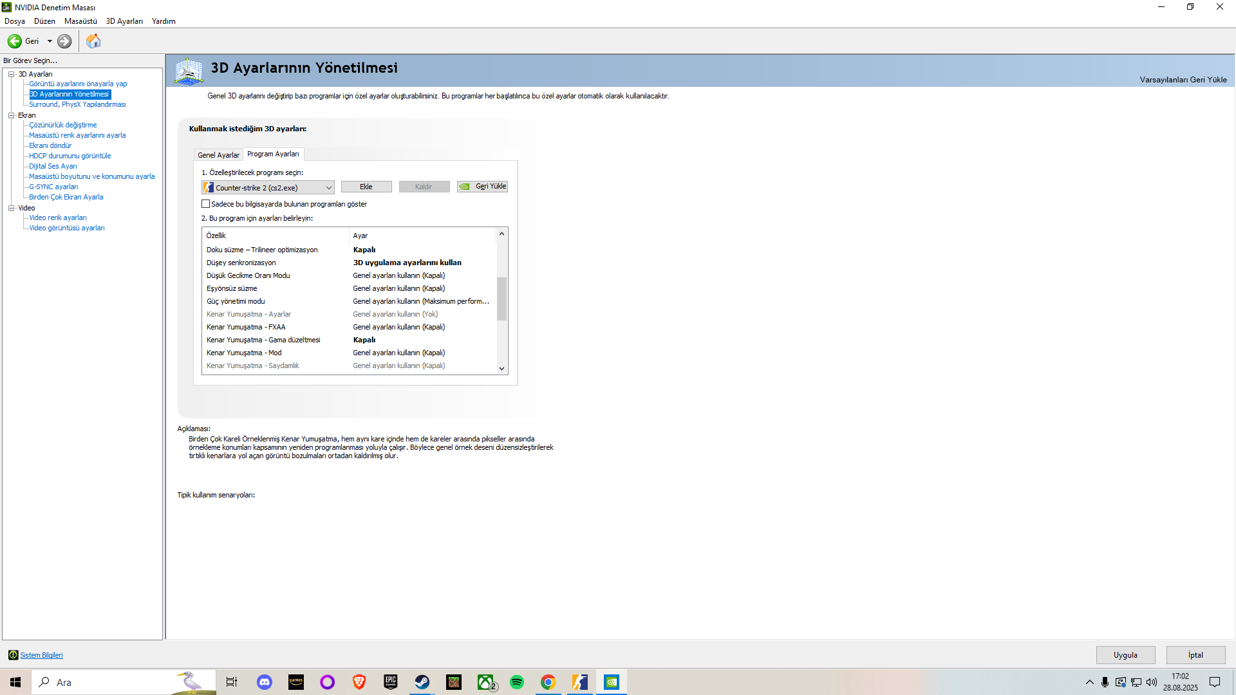Select G-SYNC ayarları in tree

pos(53,187)
